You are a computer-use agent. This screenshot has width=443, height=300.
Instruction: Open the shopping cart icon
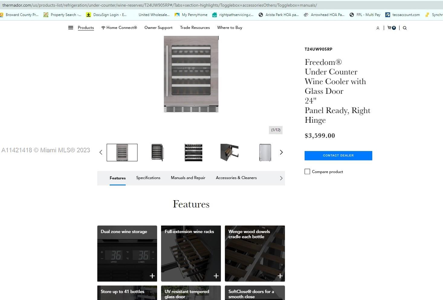pos(391,28)
